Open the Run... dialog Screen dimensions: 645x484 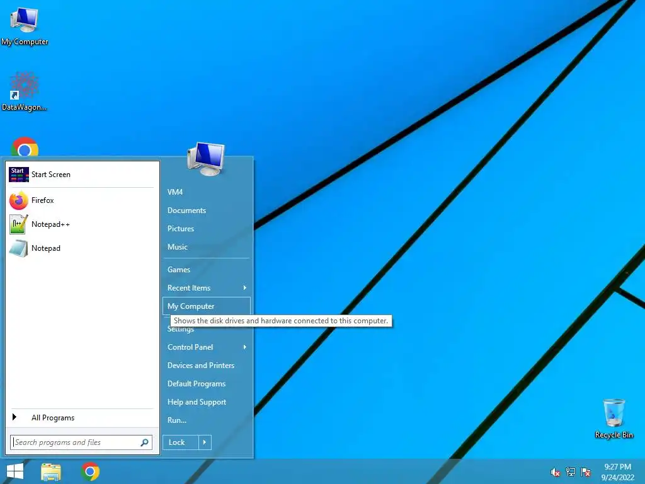pos(206,420)
